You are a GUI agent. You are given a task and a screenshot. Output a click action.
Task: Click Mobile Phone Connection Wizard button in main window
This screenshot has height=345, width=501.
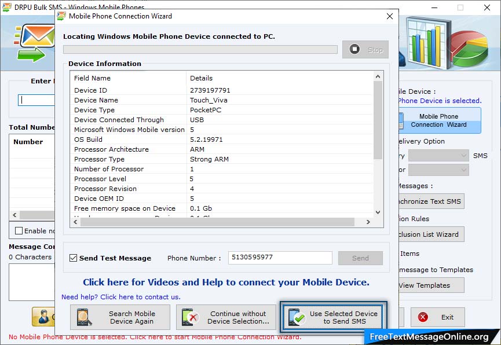(440, 120)
